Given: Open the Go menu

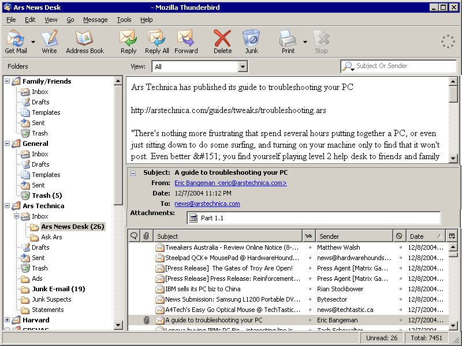Looking at the screenshot, I should pyautogui.click(x=70, y=20).
